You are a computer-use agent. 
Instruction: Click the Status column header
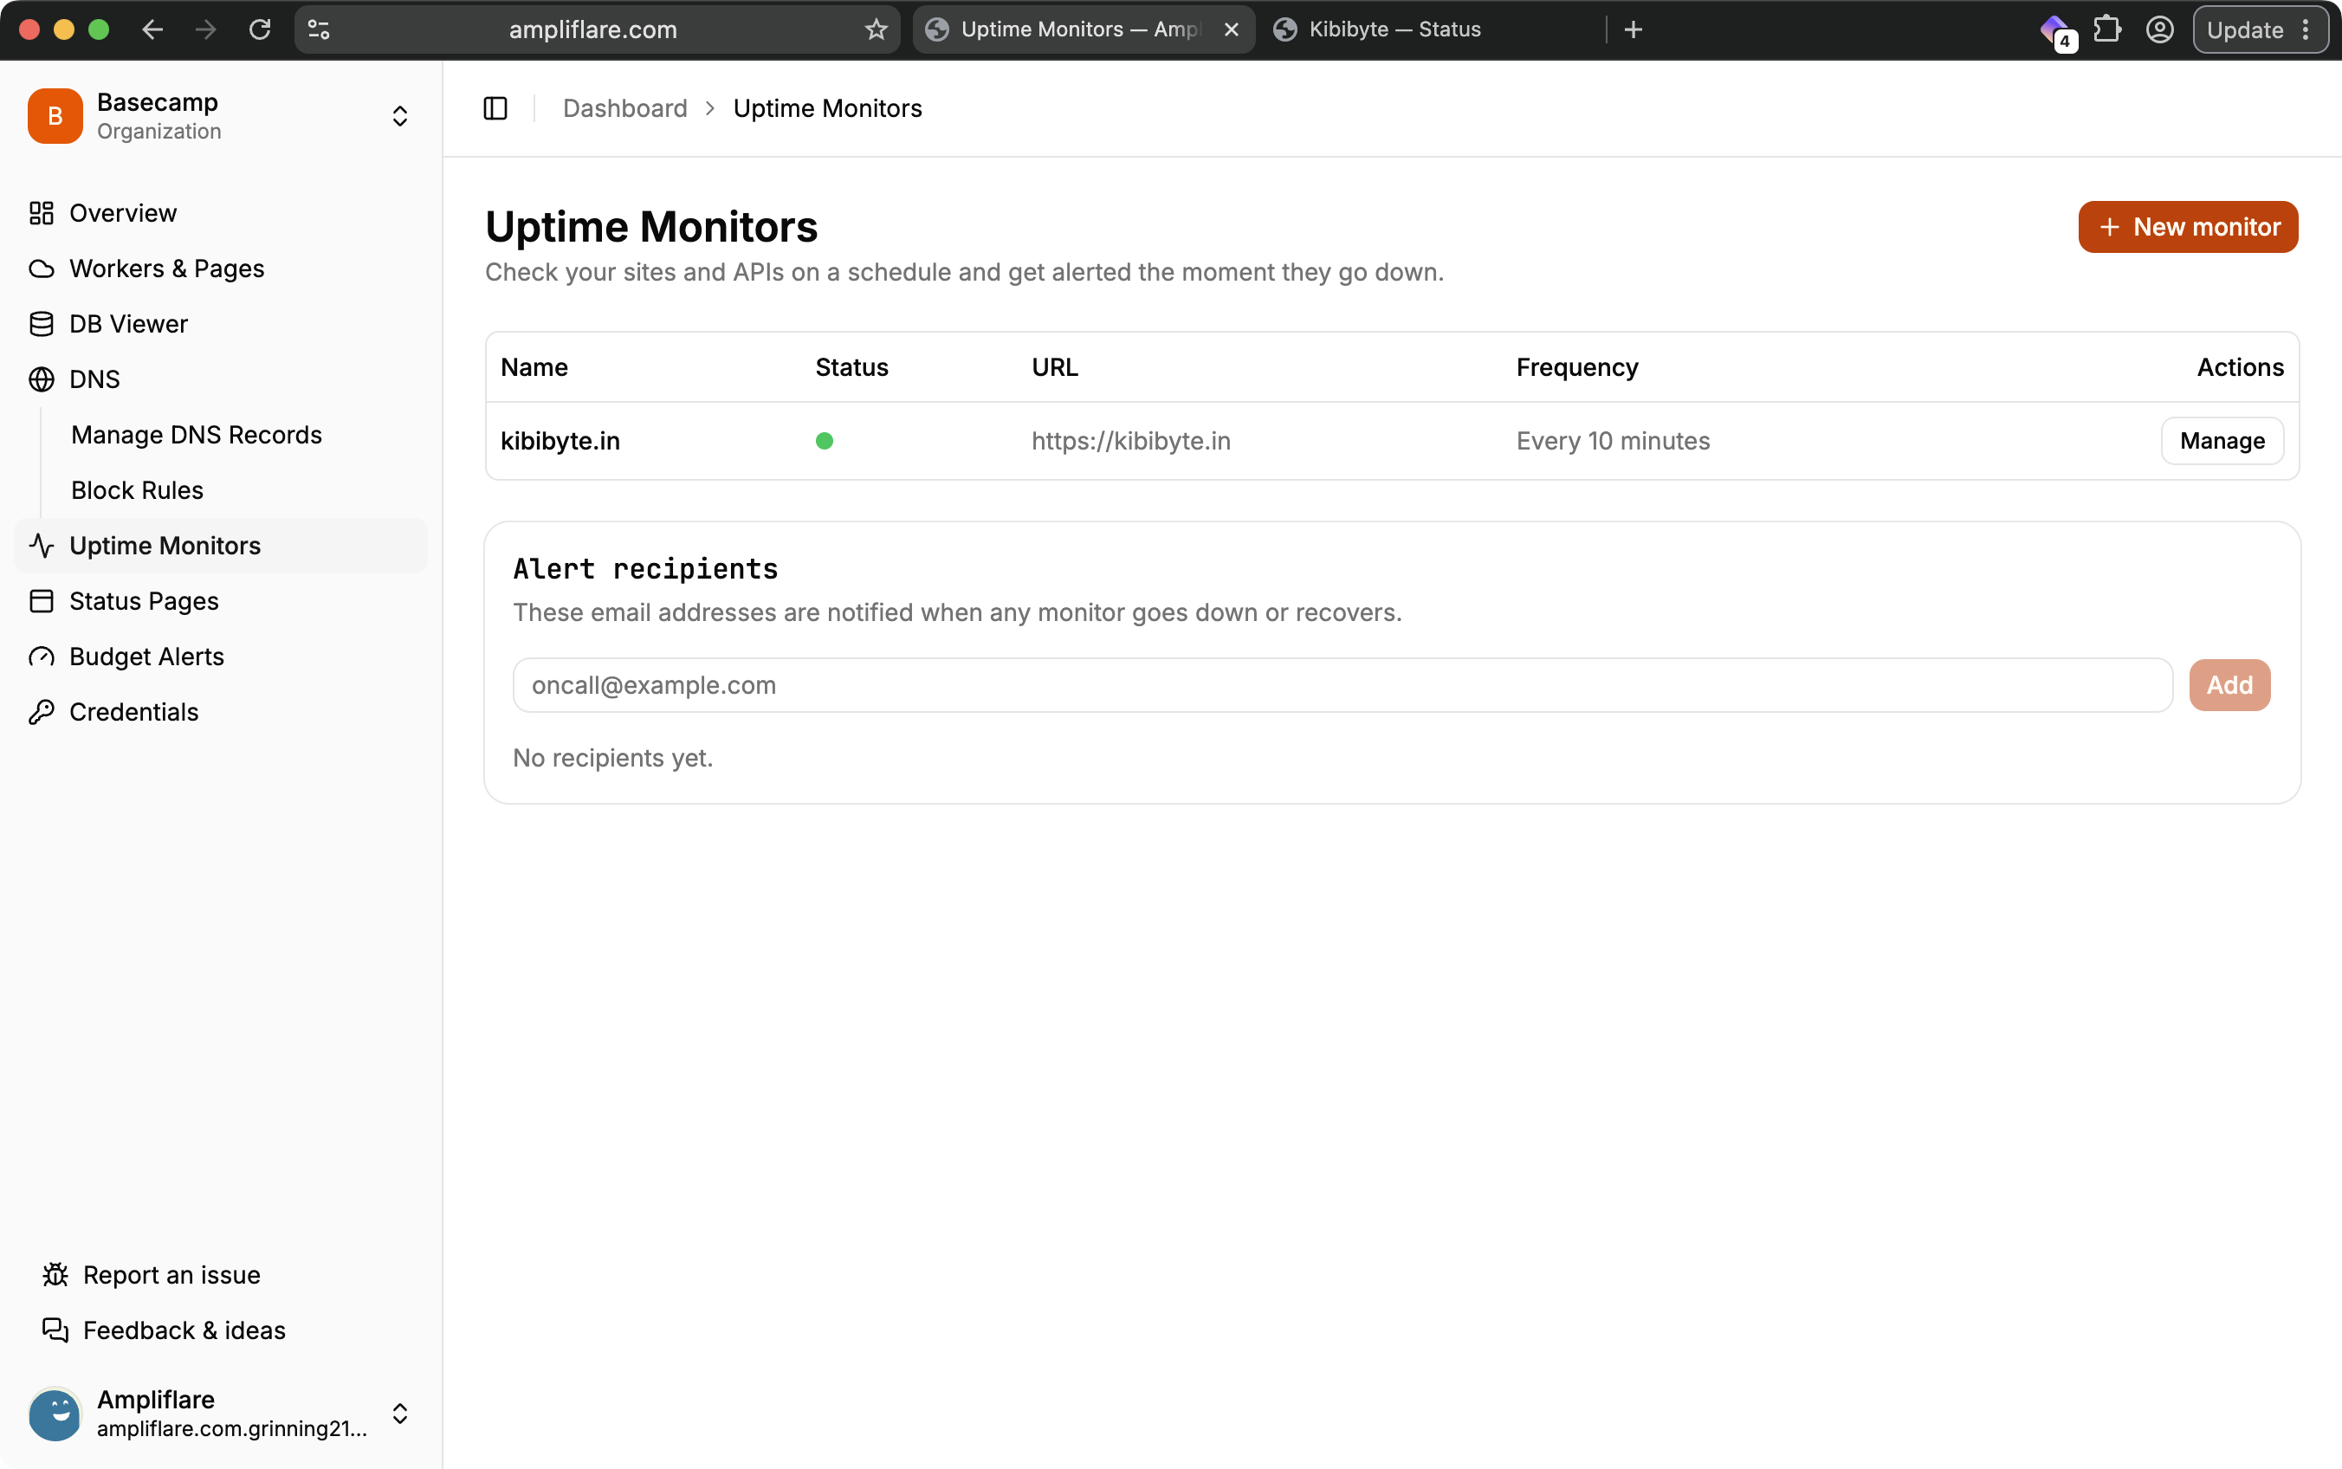point(852,367)
